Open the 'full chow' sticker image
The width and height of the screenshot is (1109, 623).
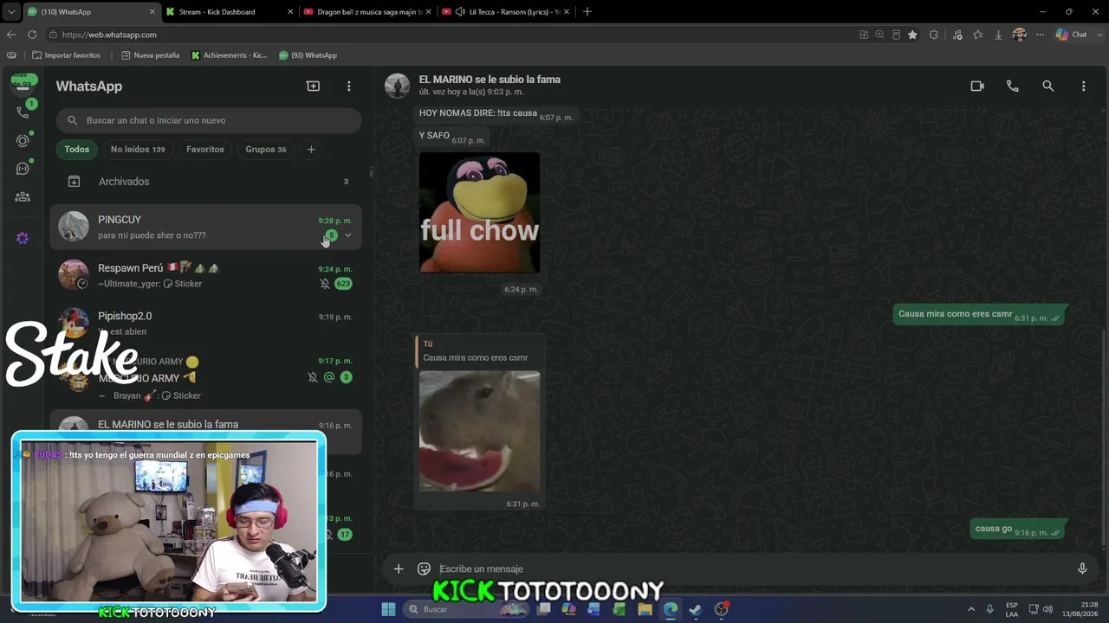tap(479, 213)
